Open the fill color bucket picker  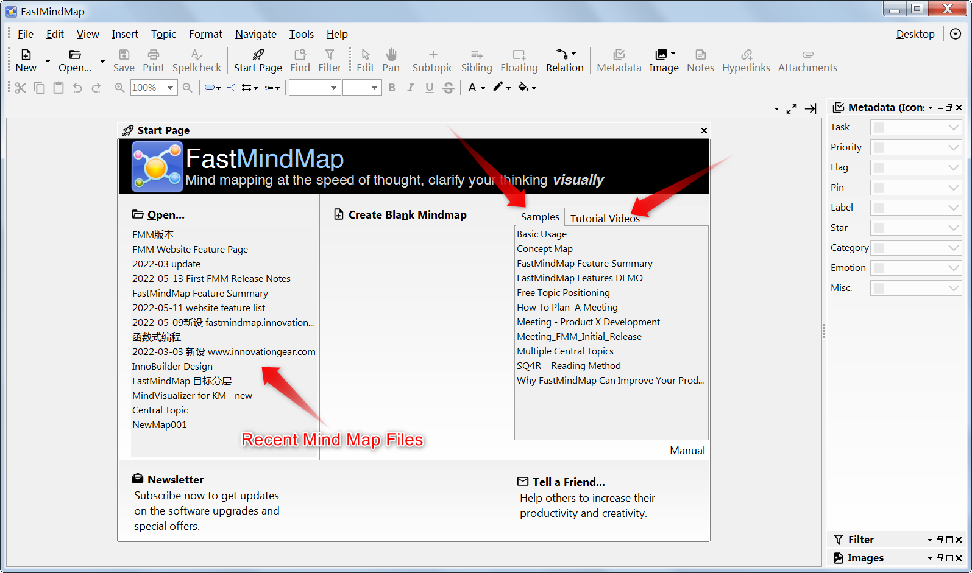527,88
